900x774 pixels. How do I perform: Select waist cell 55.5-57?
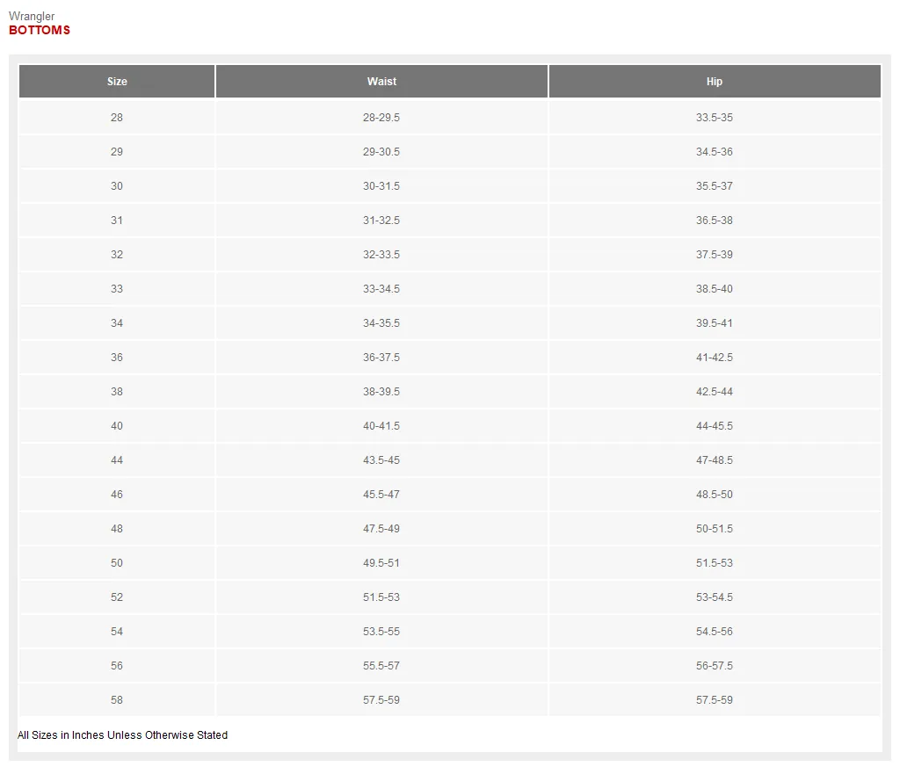381,666
